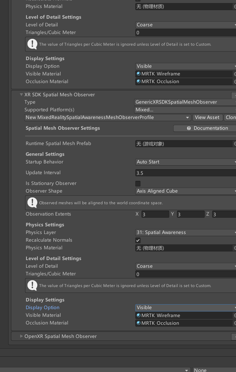Click the Update Interval input field

[185, 173]
